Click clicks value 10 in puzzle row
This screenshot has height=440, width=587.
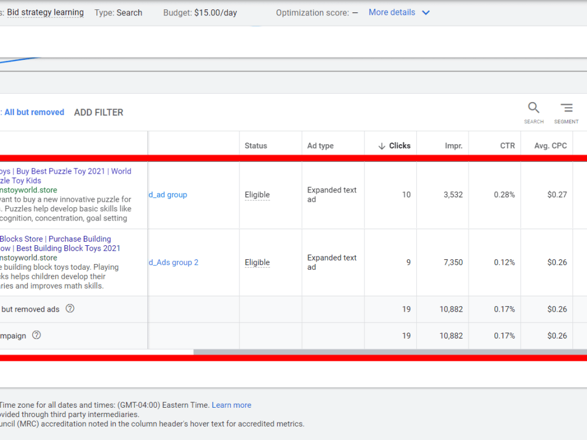(x=406, y=195)
